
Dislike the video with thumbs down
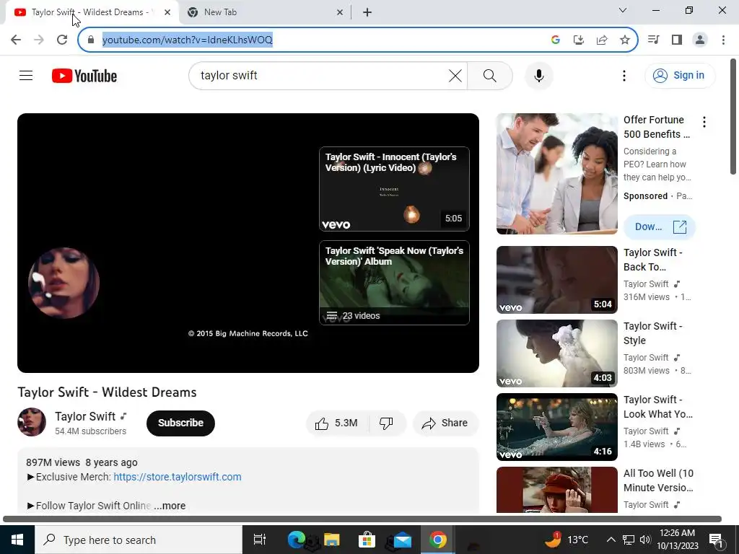tap(387, 423)
